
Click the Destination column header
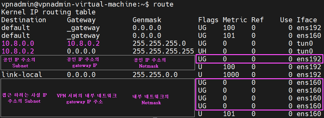click(24, 20)
